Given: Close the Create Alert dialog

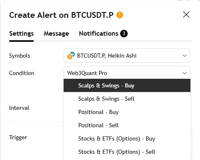Looking at the screenshot, I should click(x=186, y=15).
